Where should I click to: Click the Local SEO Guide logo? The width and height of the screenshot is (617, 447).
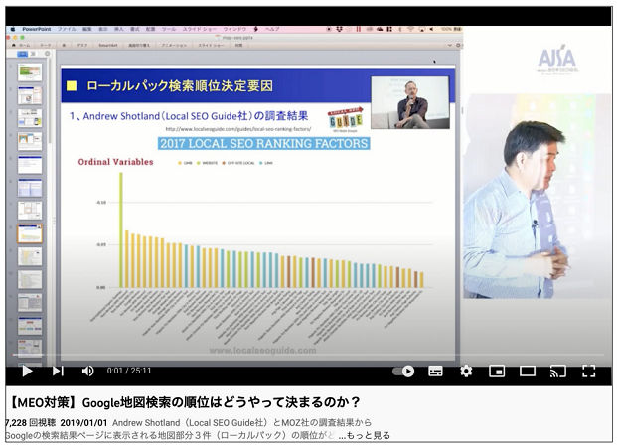345,119
